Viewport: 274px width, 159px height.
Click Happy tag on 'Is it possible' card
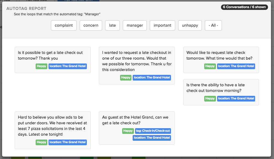click(x=41, y=66)
